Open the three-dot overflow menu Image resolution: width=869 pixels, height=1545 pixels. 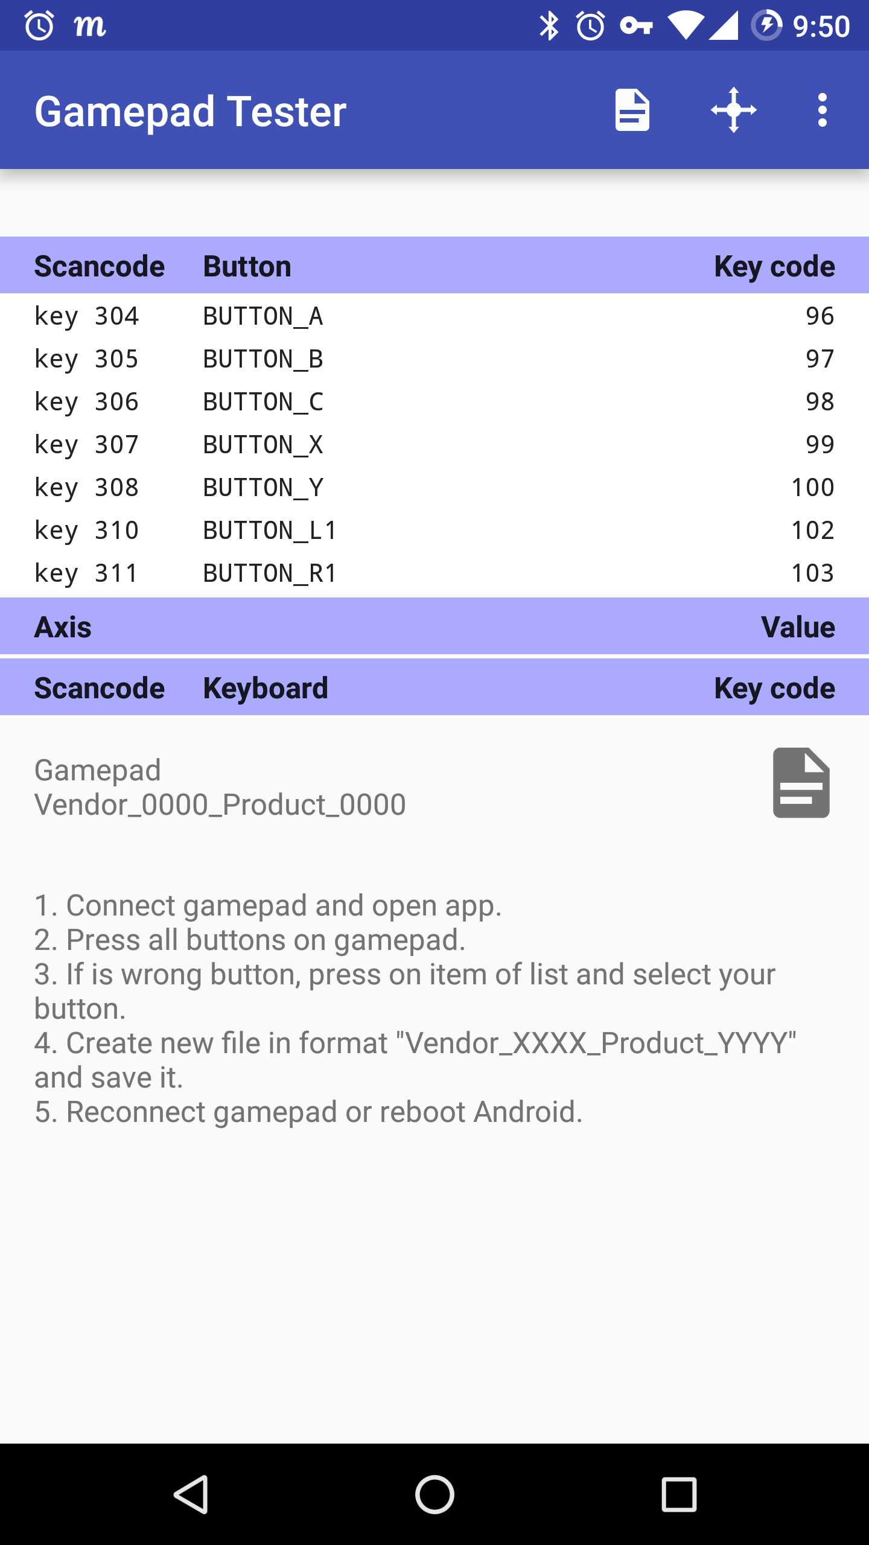822,110
